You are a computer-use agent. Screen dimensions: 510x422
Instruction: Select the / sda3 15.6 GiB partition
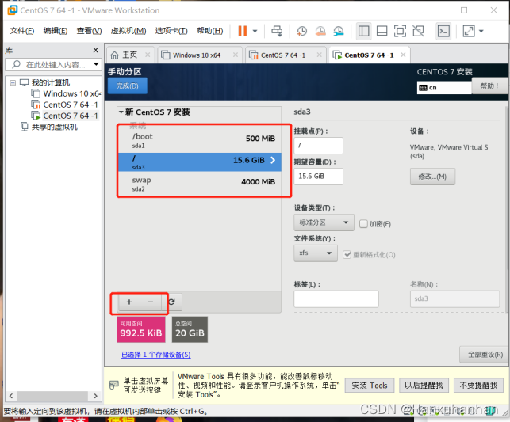coord(200,162)
